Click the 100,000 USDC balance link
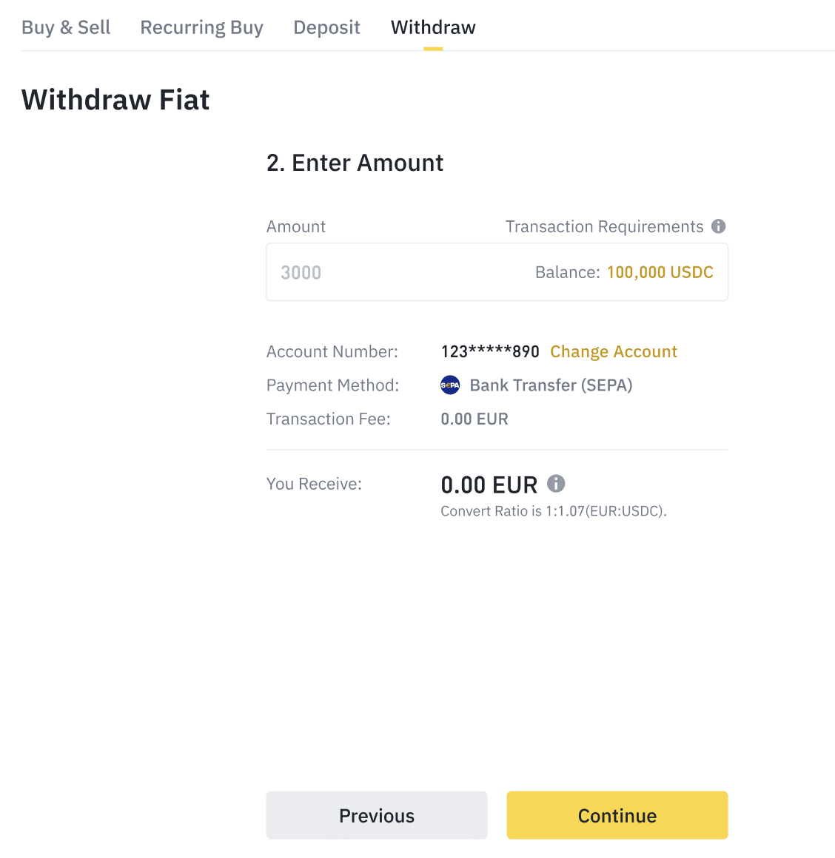The image size is (835, 858). point(660,272)
